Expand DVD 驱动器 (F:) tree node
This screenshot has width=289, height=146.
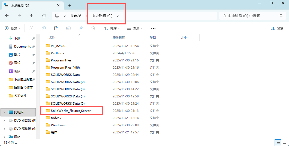pyautogui.click(x=4, y=121)
